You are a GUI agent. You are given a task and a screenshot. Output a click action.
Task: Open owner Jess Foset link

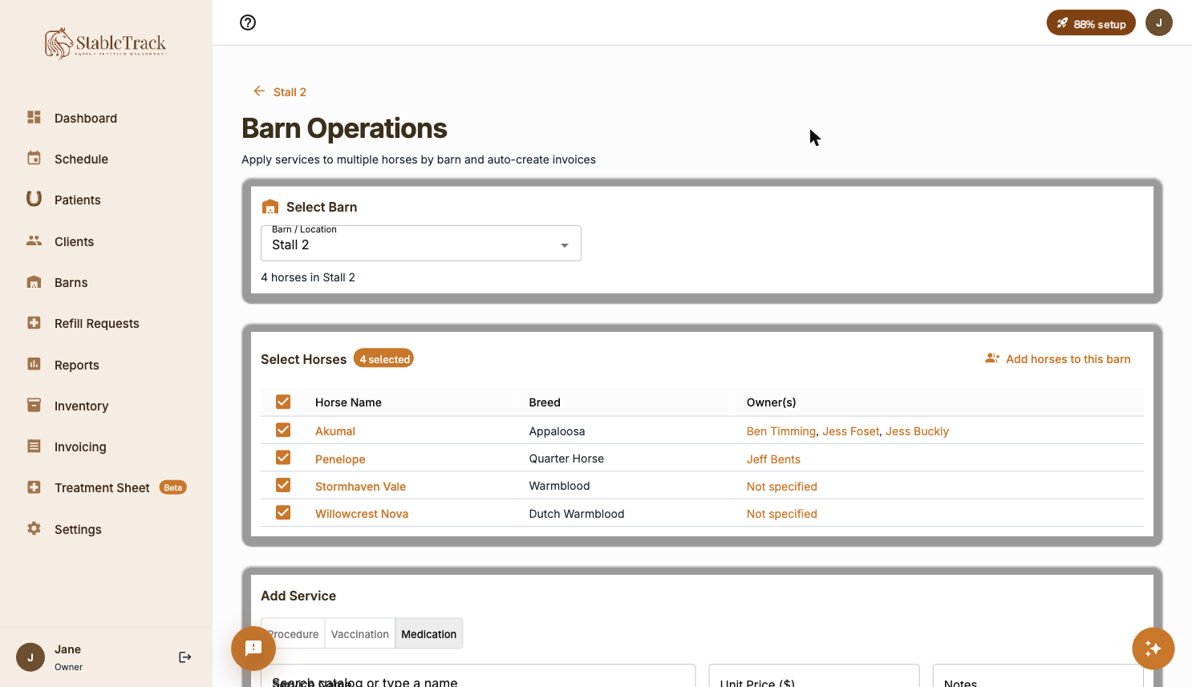[x=851, y=431]
